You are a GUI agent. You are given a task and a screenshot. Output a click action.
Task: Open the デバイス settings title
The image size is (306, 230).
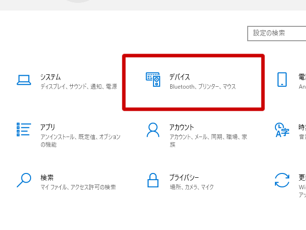click(180, 77)
